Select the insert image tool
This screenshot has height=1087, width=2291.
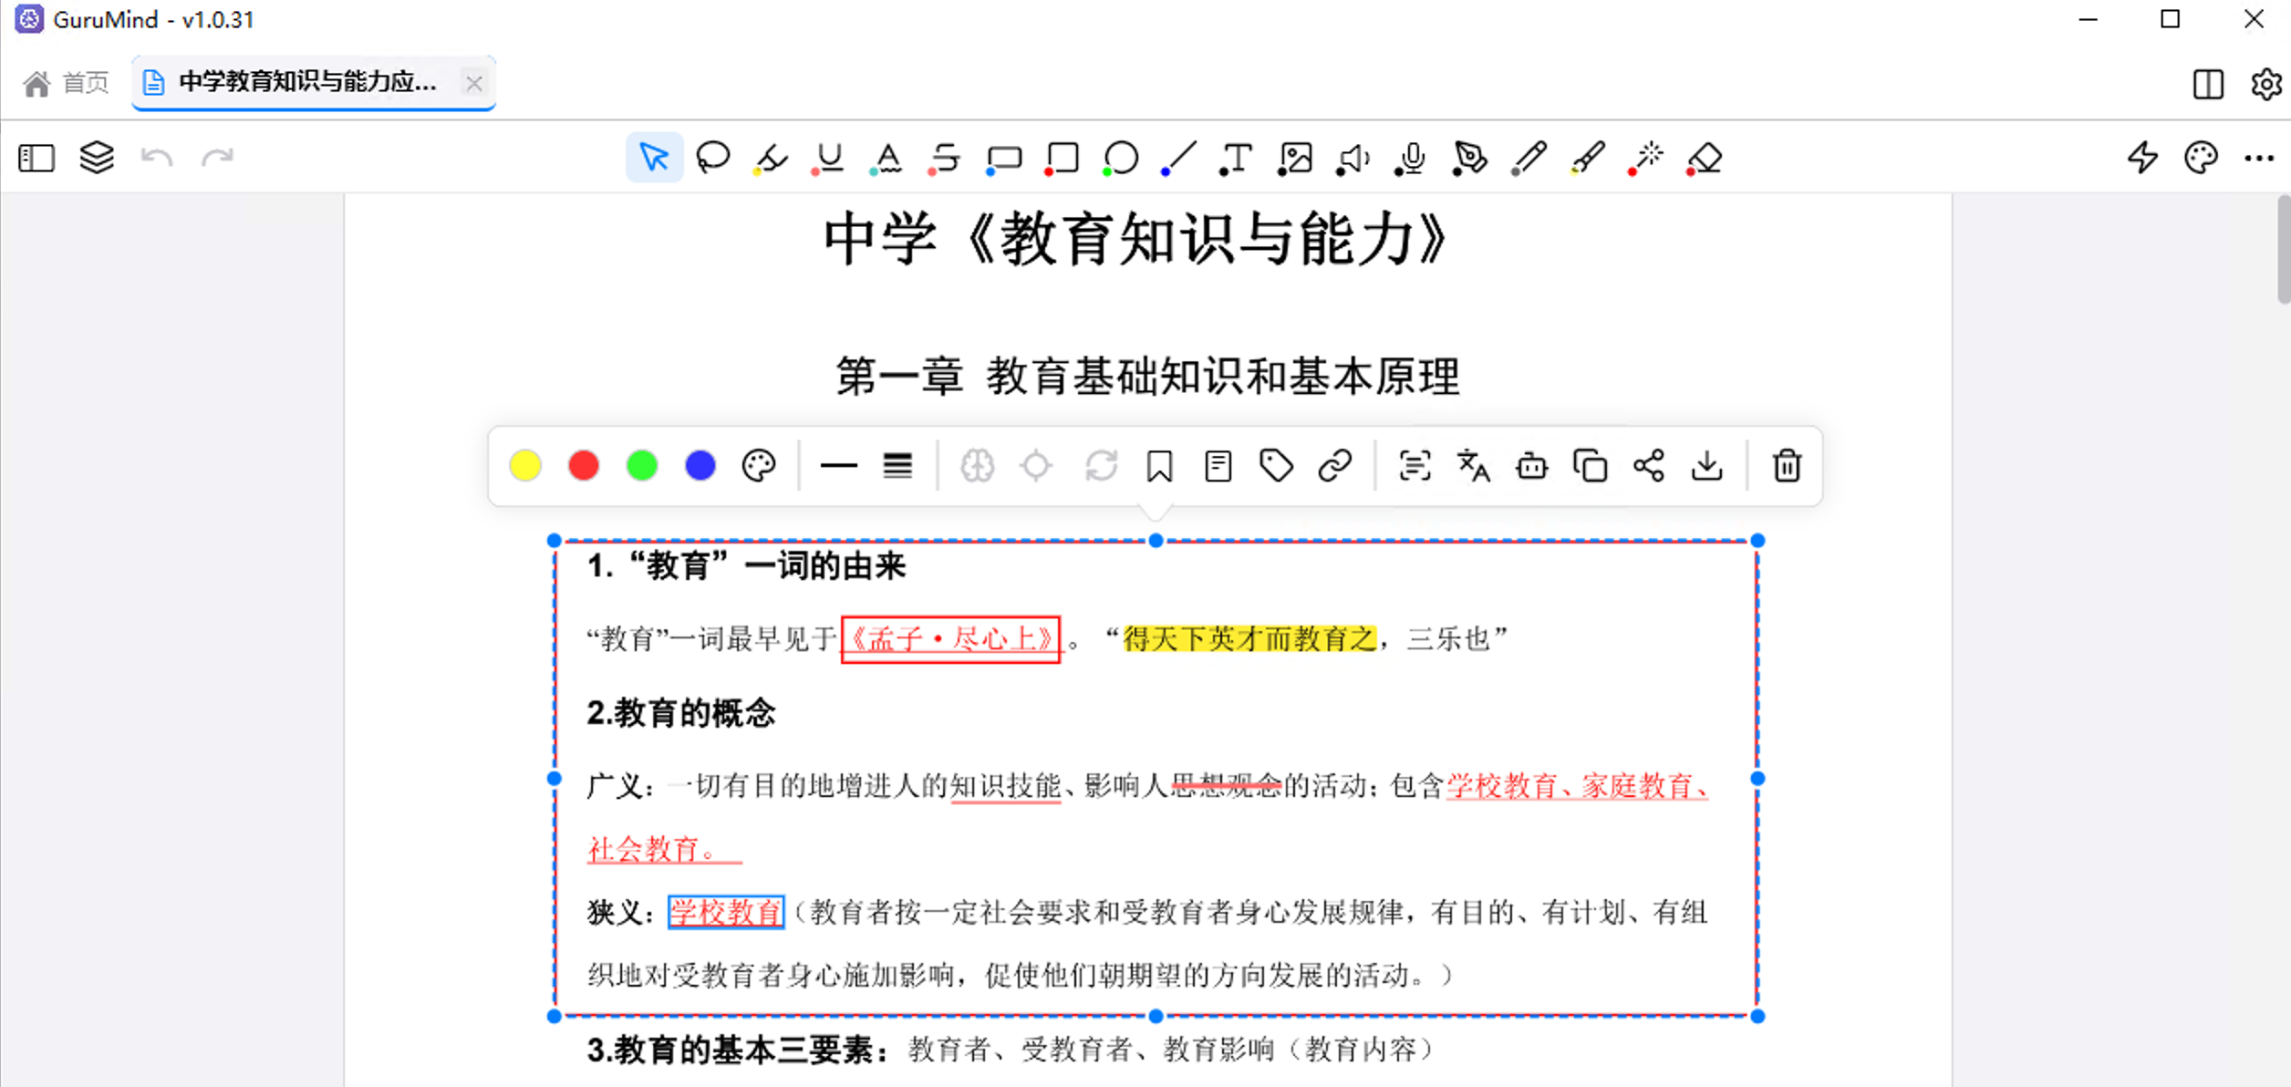[1295, 158]
